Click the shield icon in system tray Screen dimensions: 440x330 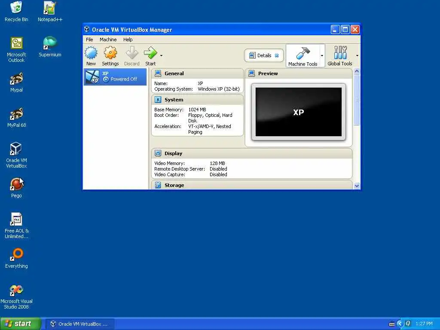[408, 324]
